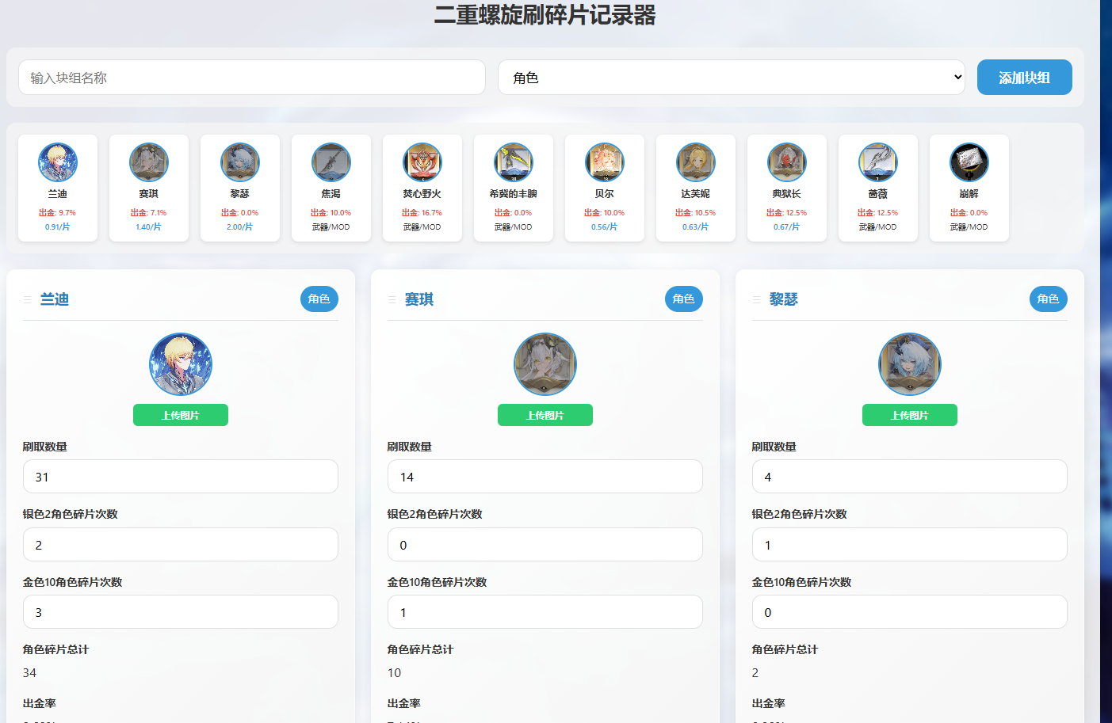1112x723 pixels.
Task: Open the 焦渴 weapon summary icon
Action: tap(331, 162)
